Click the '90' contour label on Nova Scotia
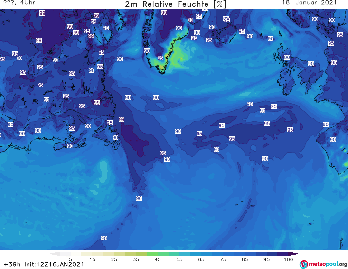This screenshot has height=269, width=348. pos(70,146)
